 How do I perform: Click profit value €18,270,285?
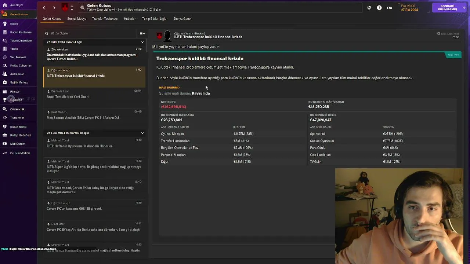click(x=319, y=107)
